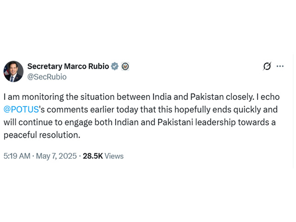Open Marco Rubio's profile picture

tap(13, 71)
